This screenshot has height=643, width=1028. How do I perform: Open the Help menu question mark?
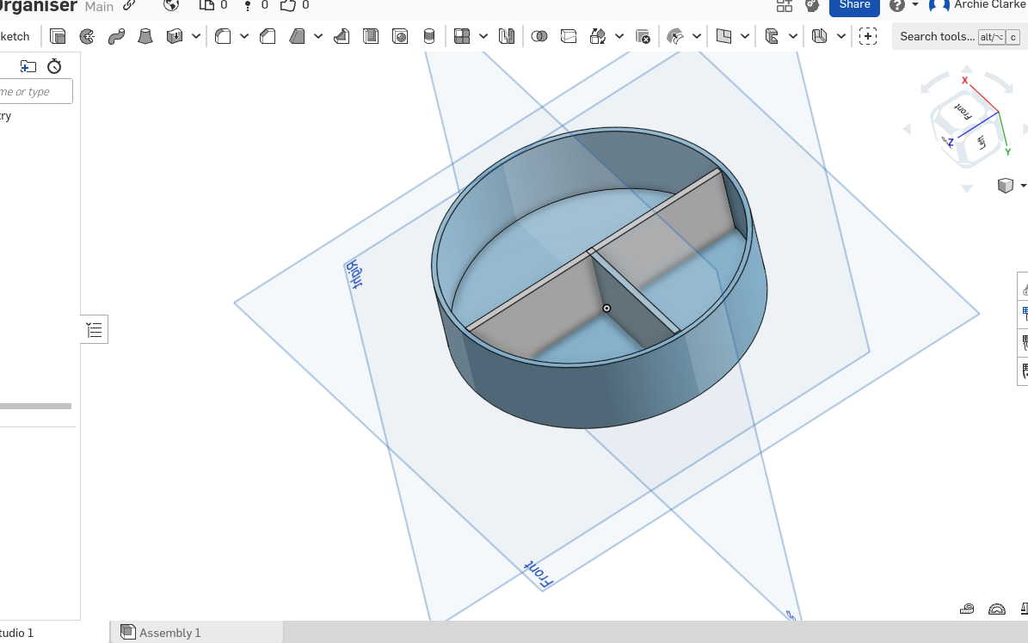point(897,5)
